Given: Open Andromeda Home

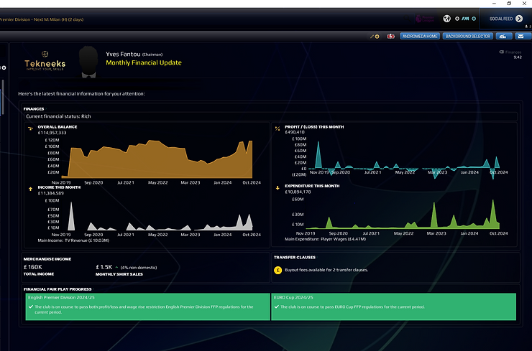Looking at the screenshot, I should pos(420,37).
